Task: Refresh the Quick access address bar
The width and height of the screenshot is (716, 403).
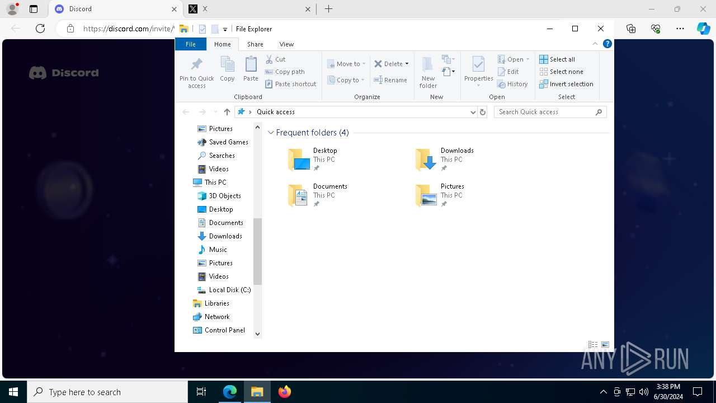Action: point(483,112)
